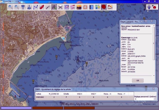The height and width of the screenshot is (110, 159).
Task: Click the 'IALA A(1)' MARSYS value
Action: tap(131, 49)
